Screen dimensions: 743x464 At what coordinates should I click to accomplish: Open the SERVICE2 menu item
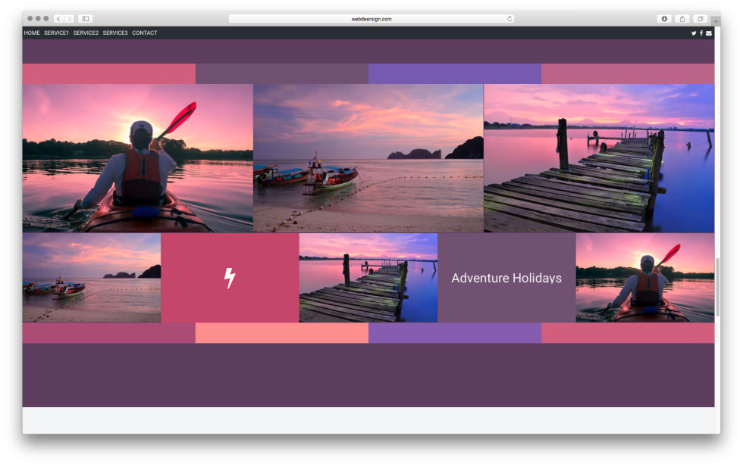(x=86, y=33)
